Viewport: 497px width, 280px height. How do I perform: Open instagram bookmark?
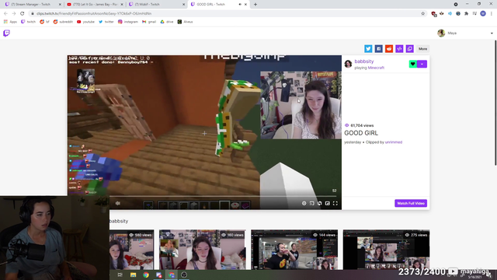127,22
